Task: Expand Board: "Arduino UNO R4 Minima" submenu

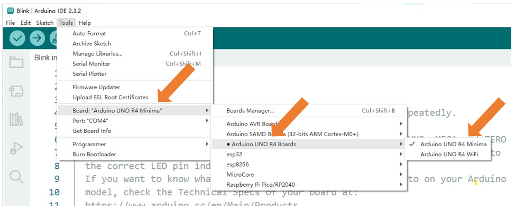Action: point(135,111)
